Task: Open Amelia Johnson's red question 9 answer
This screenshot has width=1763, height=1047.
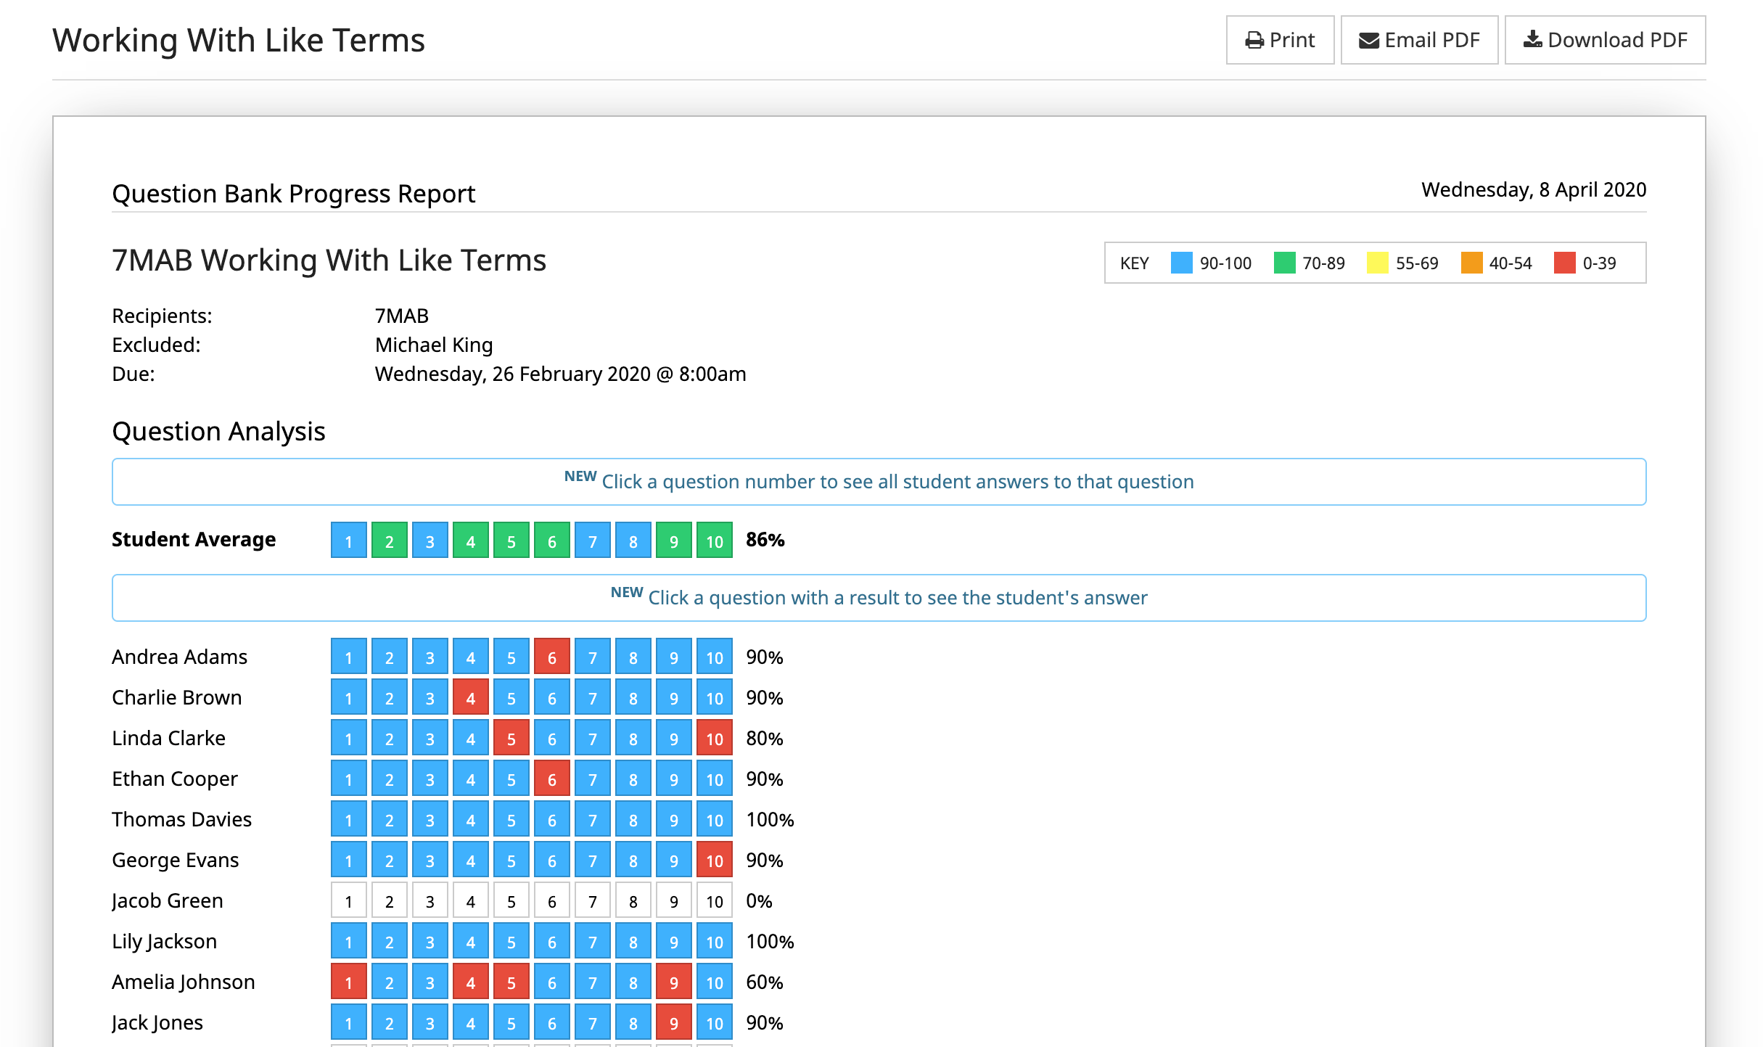Action: pos(673,982)
